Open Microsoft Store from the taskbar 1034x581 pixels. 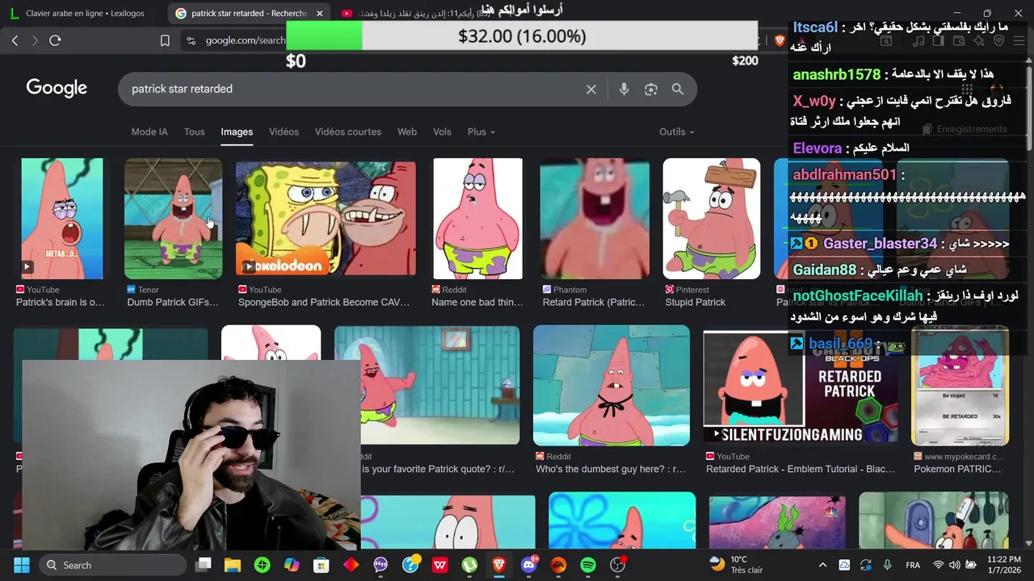(x=322, y=565)
